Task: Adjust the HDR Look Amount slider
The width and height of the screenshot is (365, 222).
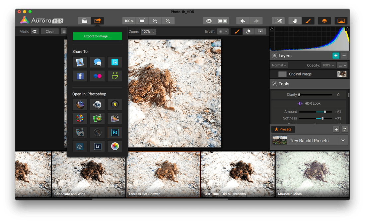Action: click(325, 112)
